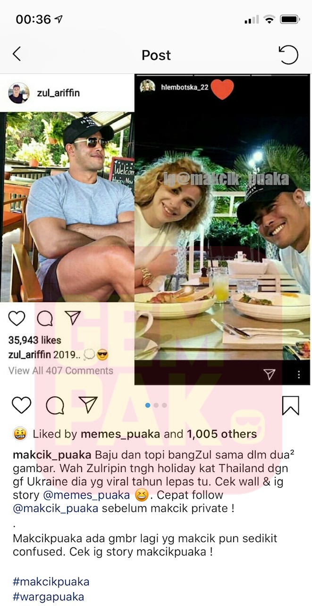Tap the hlembotska_22 story avatar
Viewport: 312px width, 606px height.
point(147,87)
